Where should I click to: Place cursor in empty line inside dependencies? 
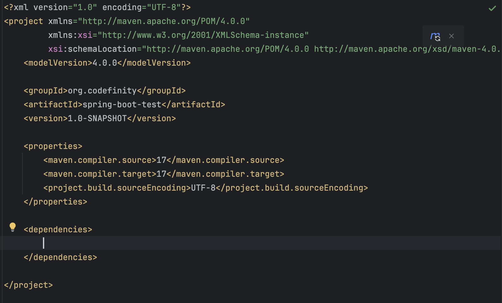(x=251, y=243)
